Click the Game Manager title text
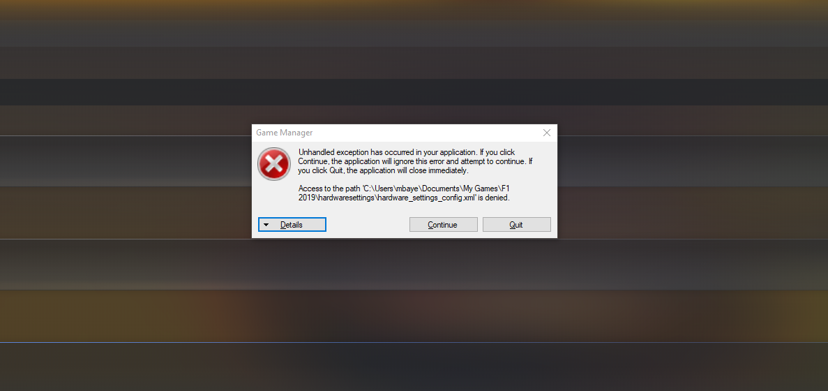The image size is (828, 391). (285, 133)
